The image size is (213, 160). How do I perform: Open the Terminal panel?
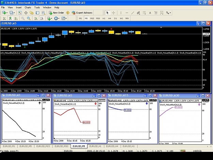tap(37, 13)
